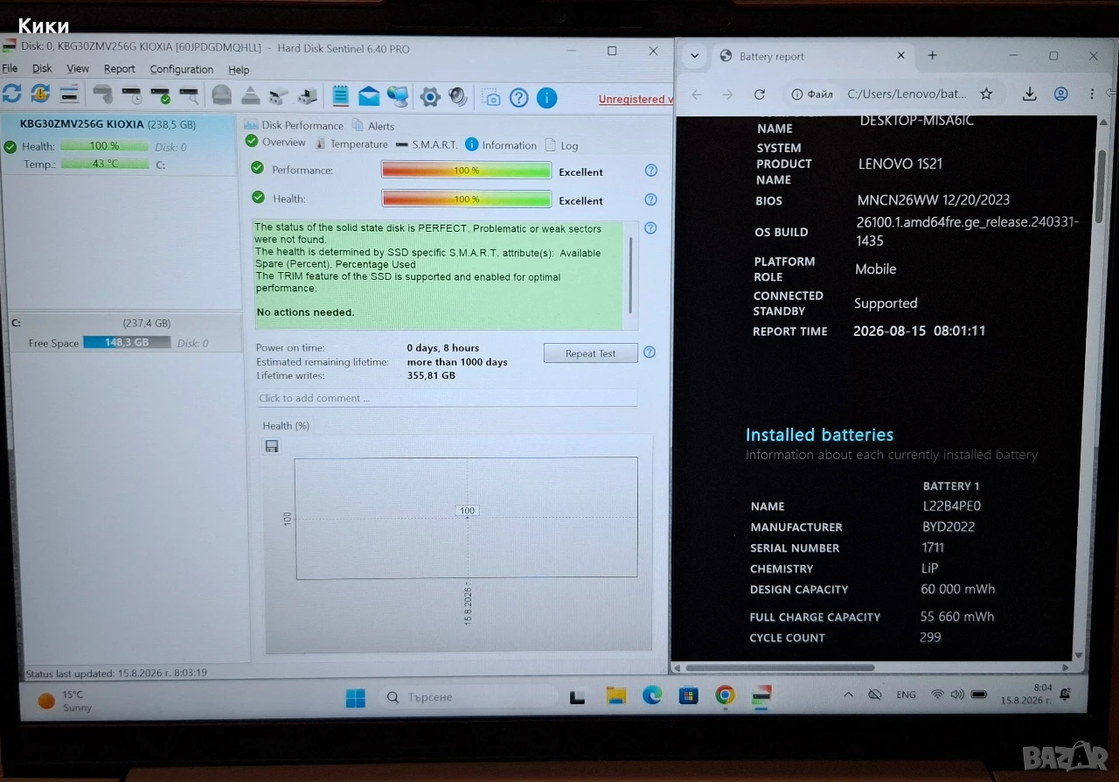Close the Battery report tab

pyautogui.click(x=901, y=55)
